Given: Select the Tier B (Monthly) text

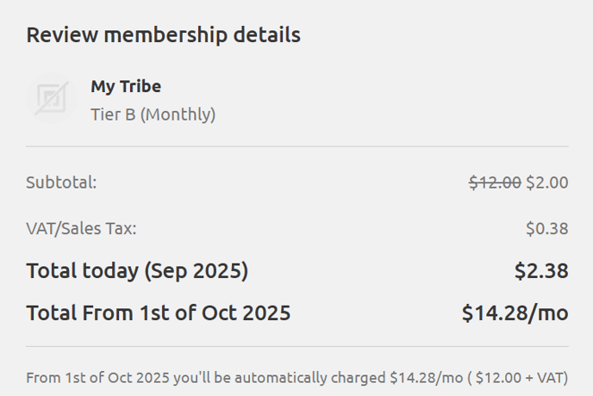Looking at the screenshot, I should pos(153,114).
